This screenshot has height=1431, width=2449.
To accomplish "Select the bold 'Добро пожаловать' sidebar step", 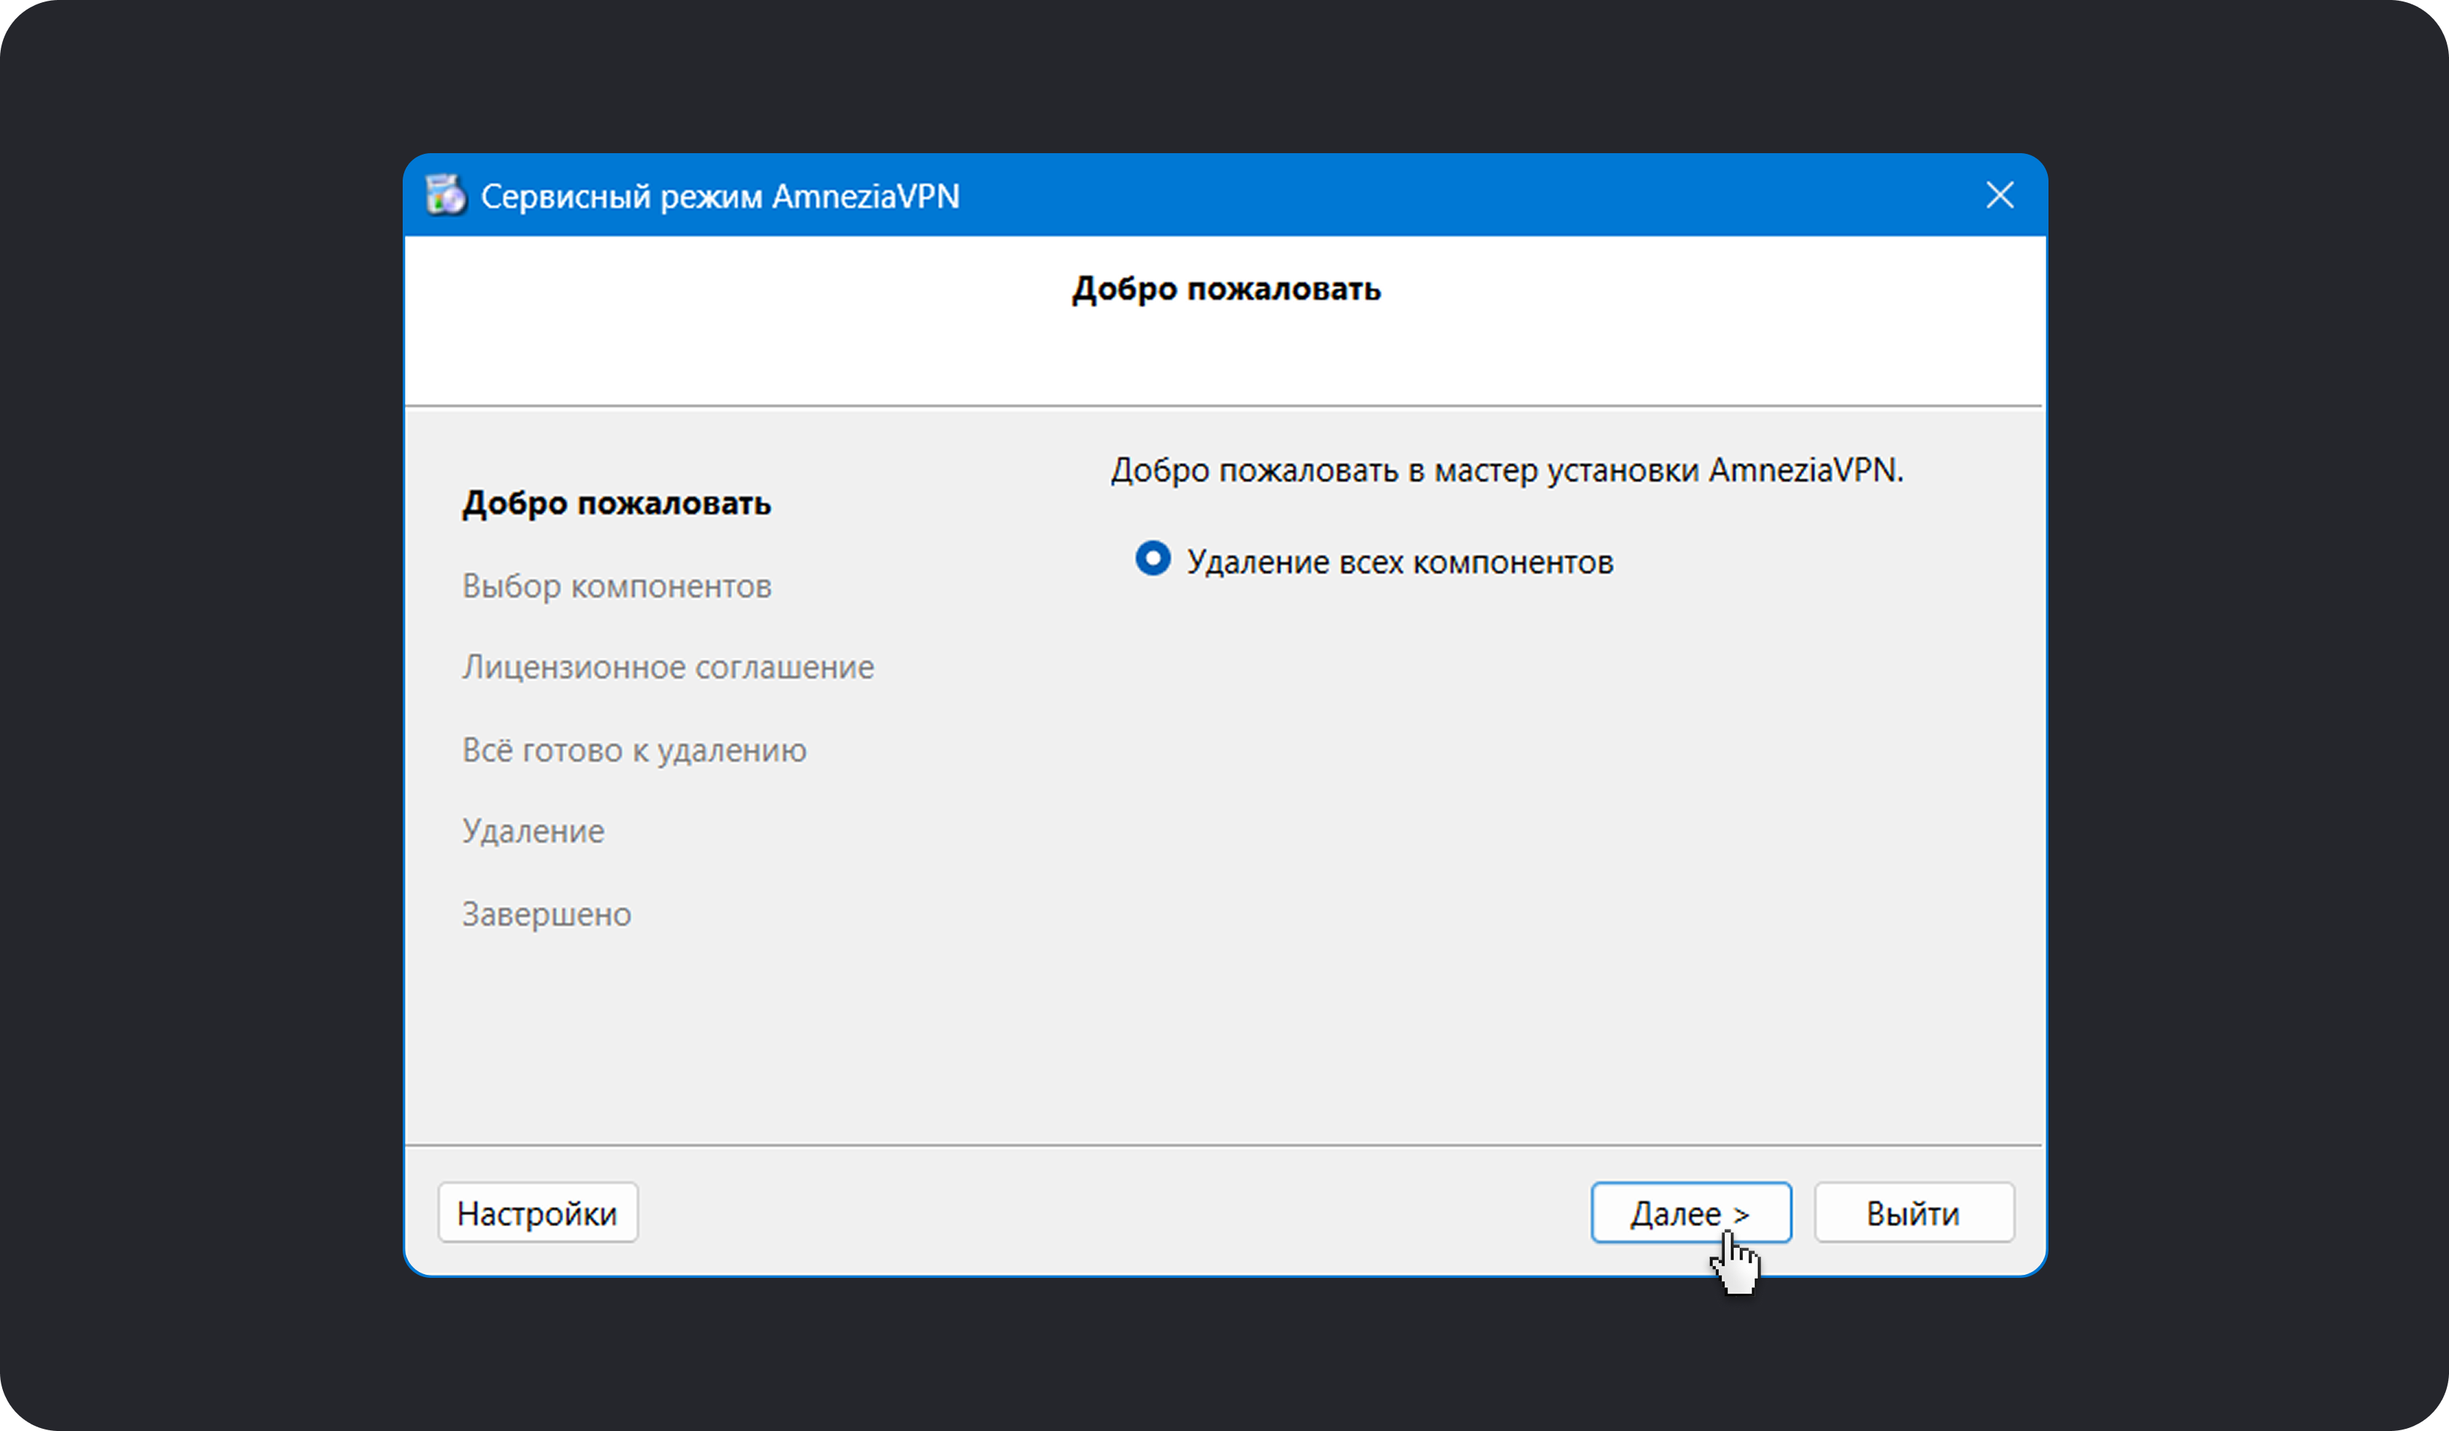I will [616, 503].
